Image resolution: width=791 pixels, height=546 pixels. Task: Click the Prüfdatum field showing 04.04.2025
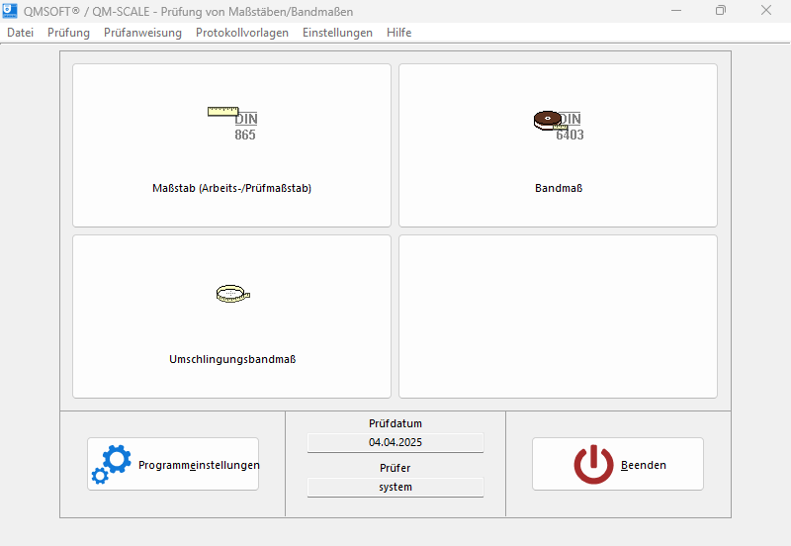point(395,442)
